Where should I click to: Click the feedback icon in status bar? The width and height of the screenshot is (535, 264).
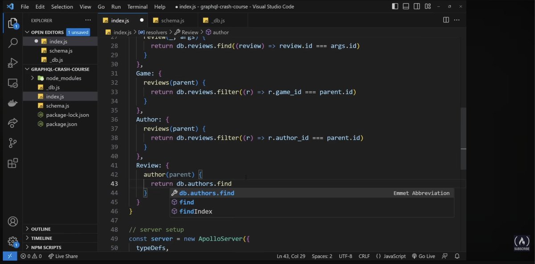point(444,256)
